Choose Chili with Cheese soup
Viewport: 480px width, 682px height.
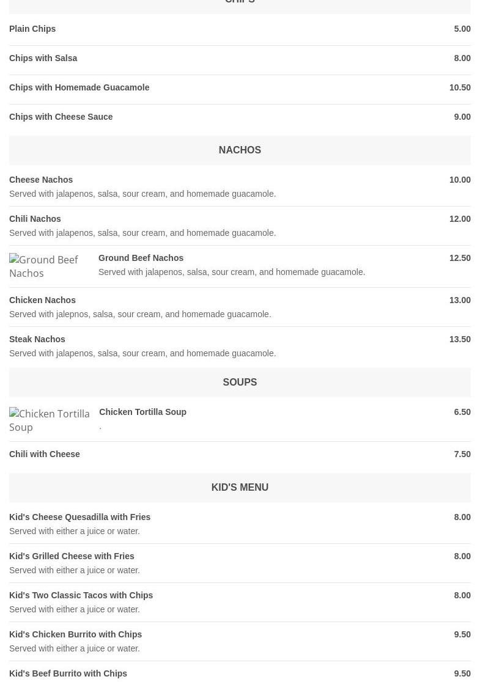(45, 454)
